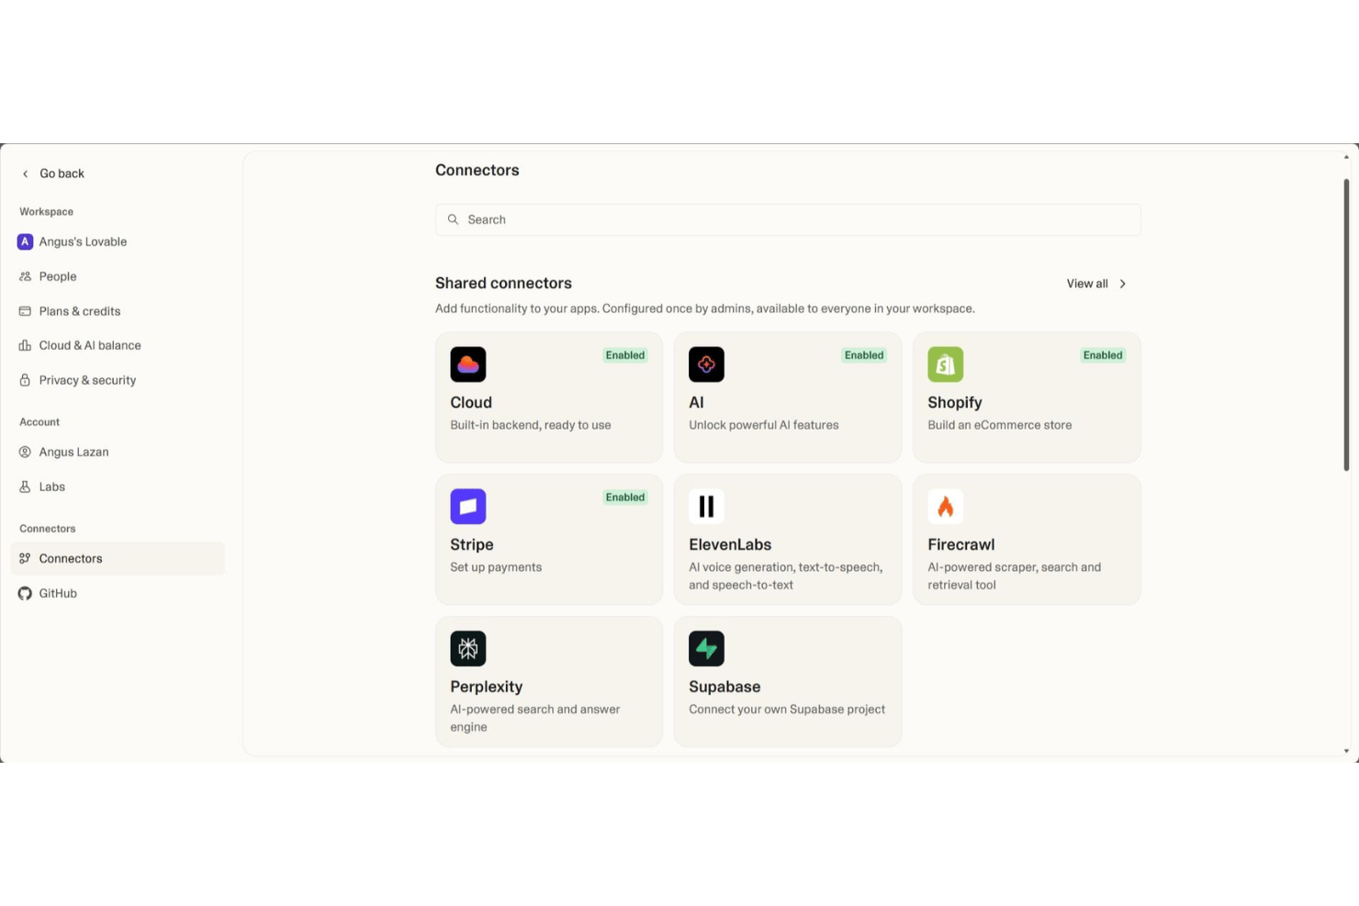The image size is (1359, 906).
Task: Click 'Unlock powerful AI features' description
Action: pyautogui.click(x=764, y=425)
